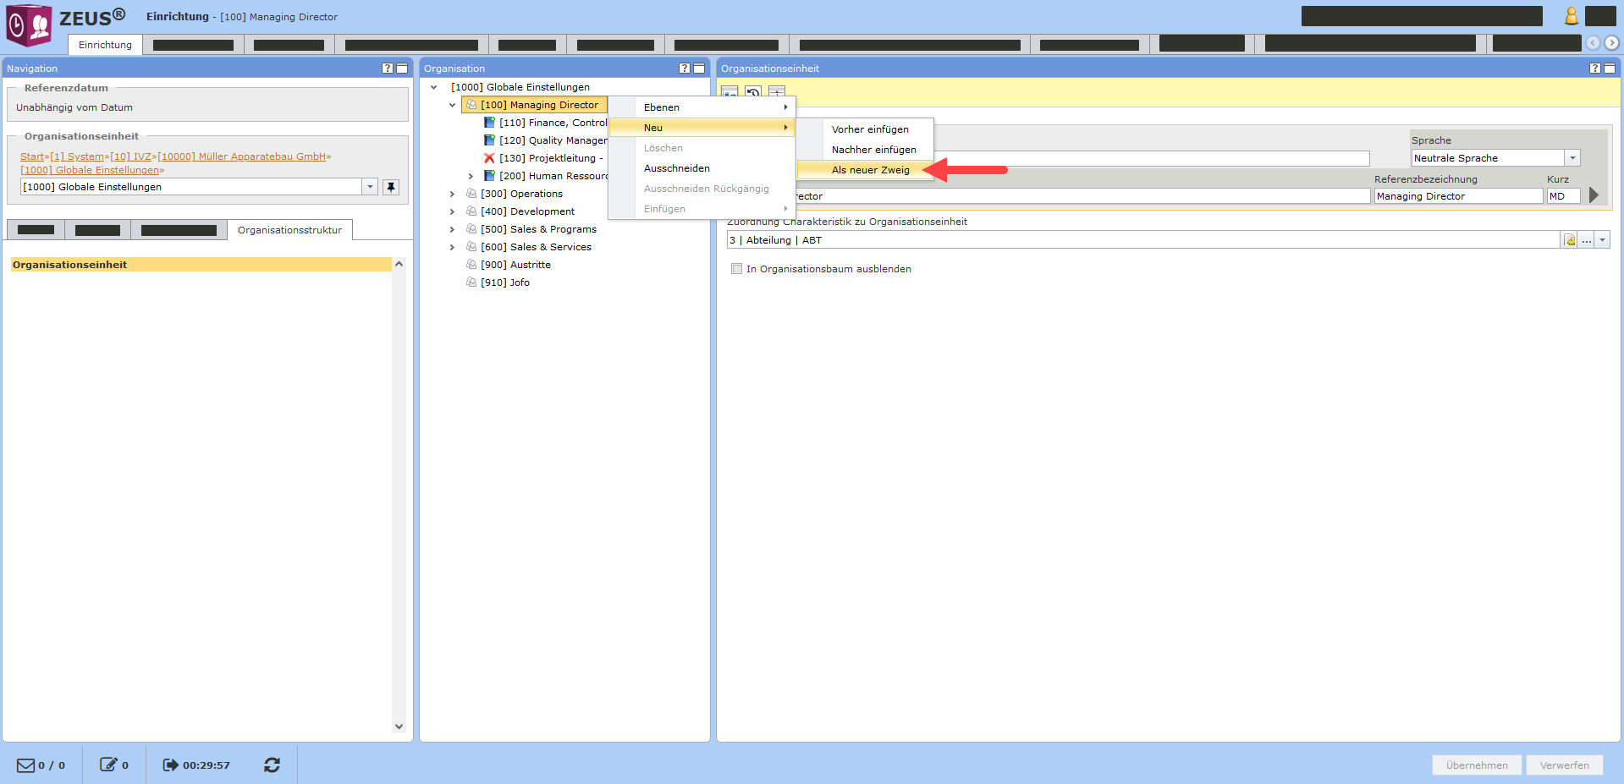Switch to the Organisationsstruktur tab
This screenshot has width=1624, height=784.
click(289, 230)
